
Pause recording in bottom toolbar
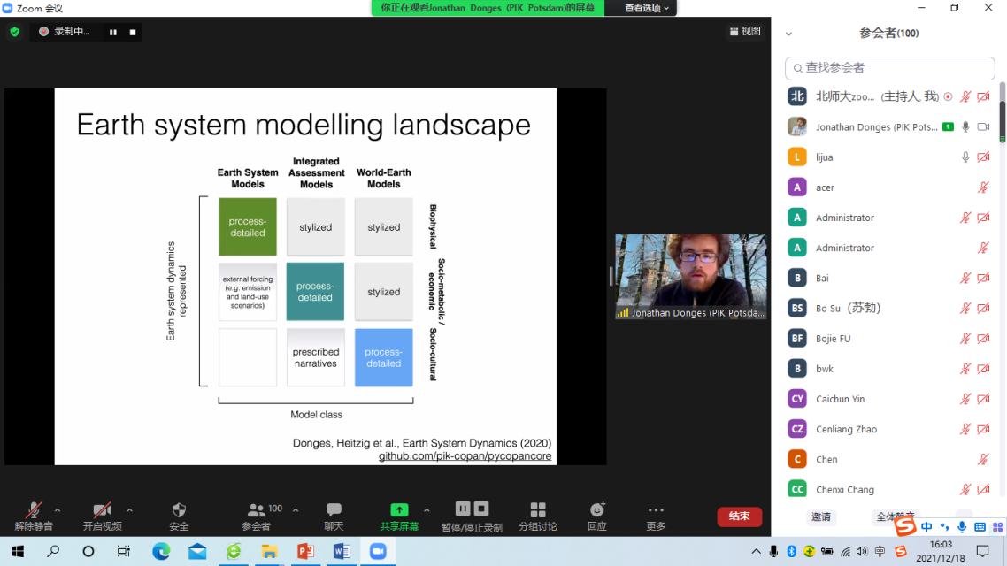463,509
